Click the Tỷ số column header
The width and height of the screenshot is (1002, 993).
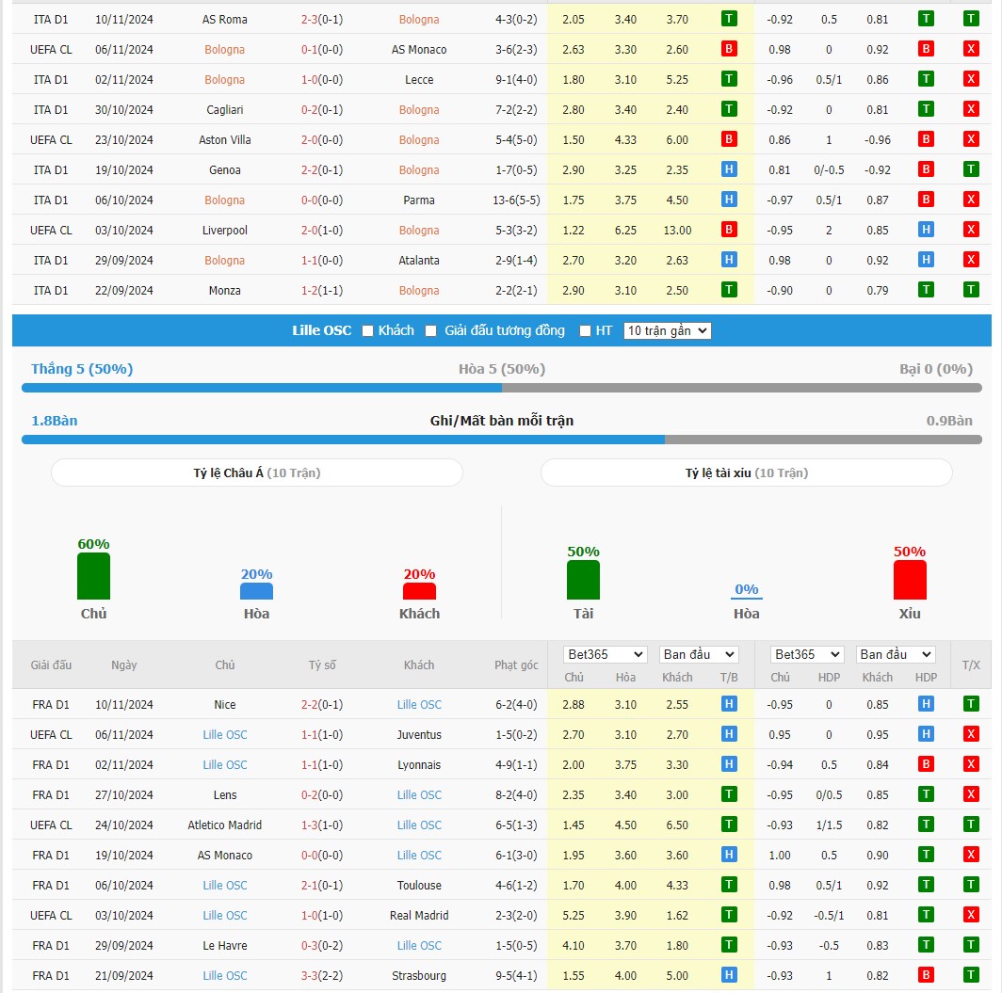322,665
